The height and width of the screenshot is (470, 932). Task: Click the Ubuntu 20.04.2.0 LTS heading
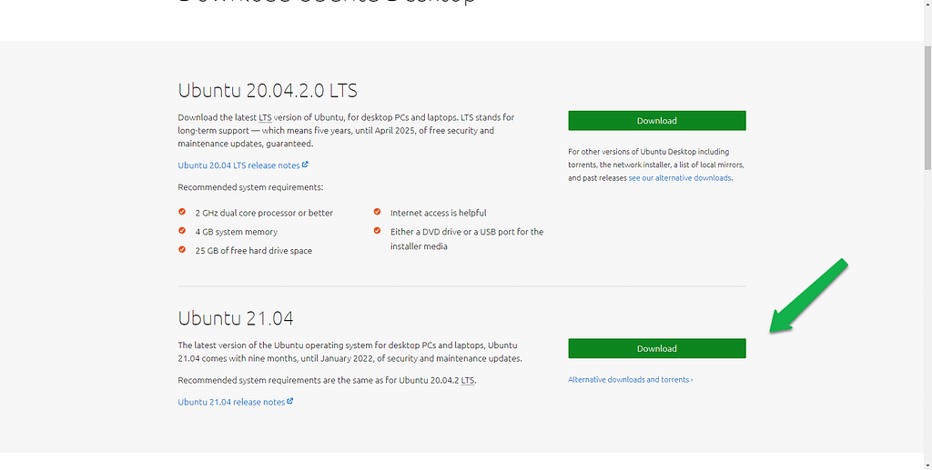coord(268,91)
